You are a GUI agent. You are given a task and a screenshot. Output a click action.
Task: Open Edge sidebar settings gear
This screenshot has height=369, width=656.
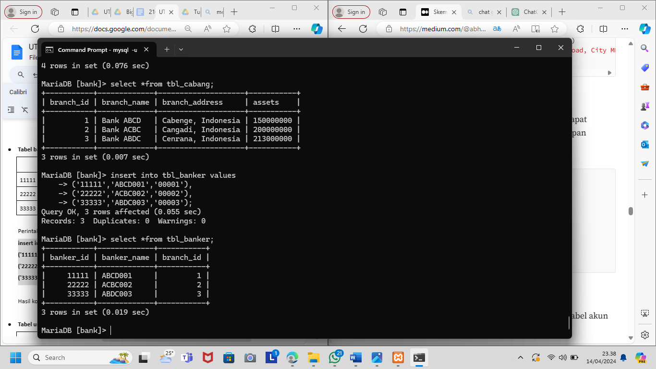645,334
